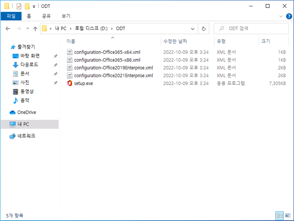Open the blue Help question mark icon
The width and height of the screenshot is (294, 221).
coord(289,16)
